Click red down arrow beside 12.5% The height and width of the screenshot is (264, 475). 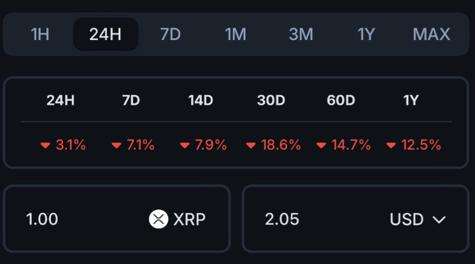coord(391,145)
